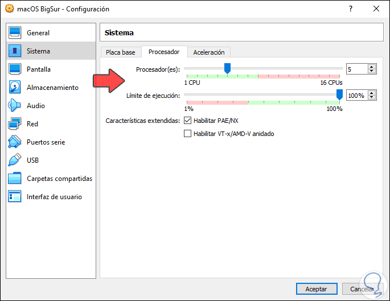Increase processor count with up arrow
Image resolution: width=390 pixels, height=301 pixels.
(372, 67)
